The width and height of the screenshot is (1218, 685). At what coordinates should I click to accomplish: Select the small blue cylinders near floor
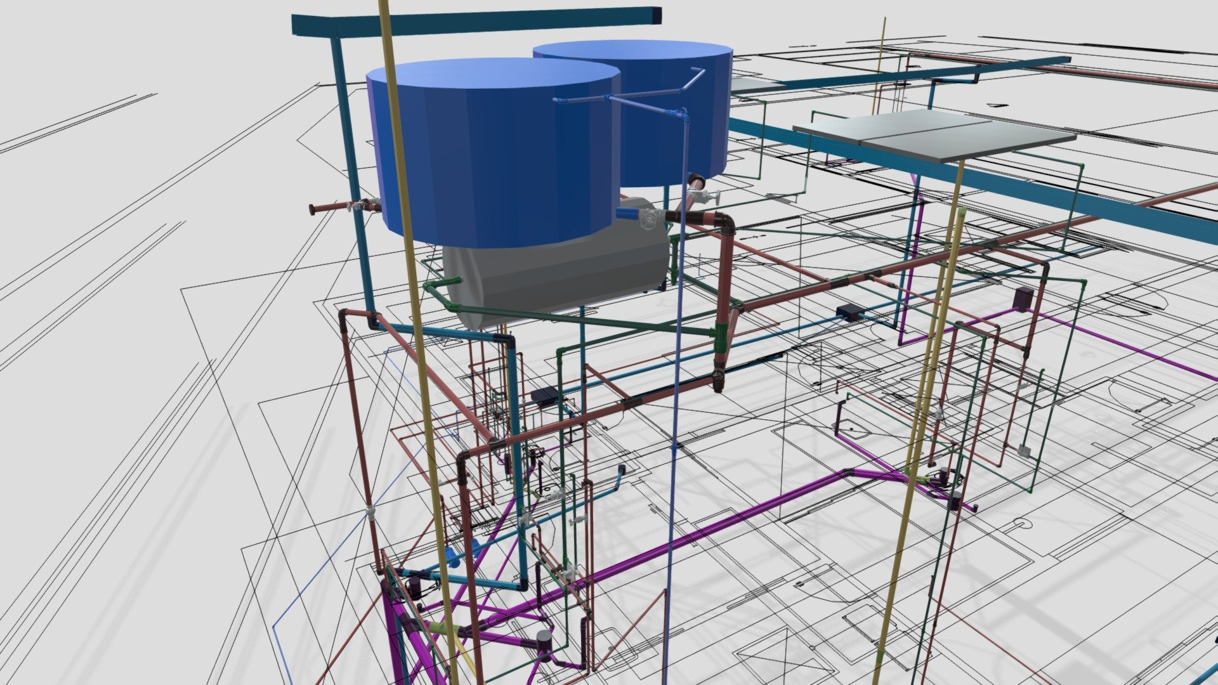click(462, 554)
